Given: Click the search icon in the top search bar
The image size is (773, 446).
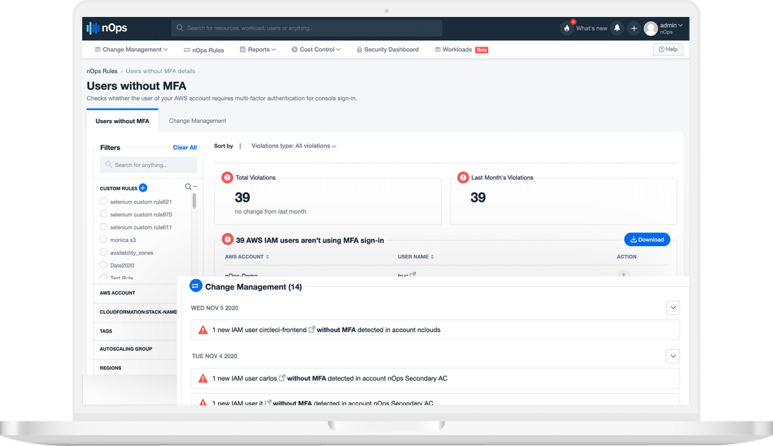Looking at the screenshot, I should (x=180, y=28).
